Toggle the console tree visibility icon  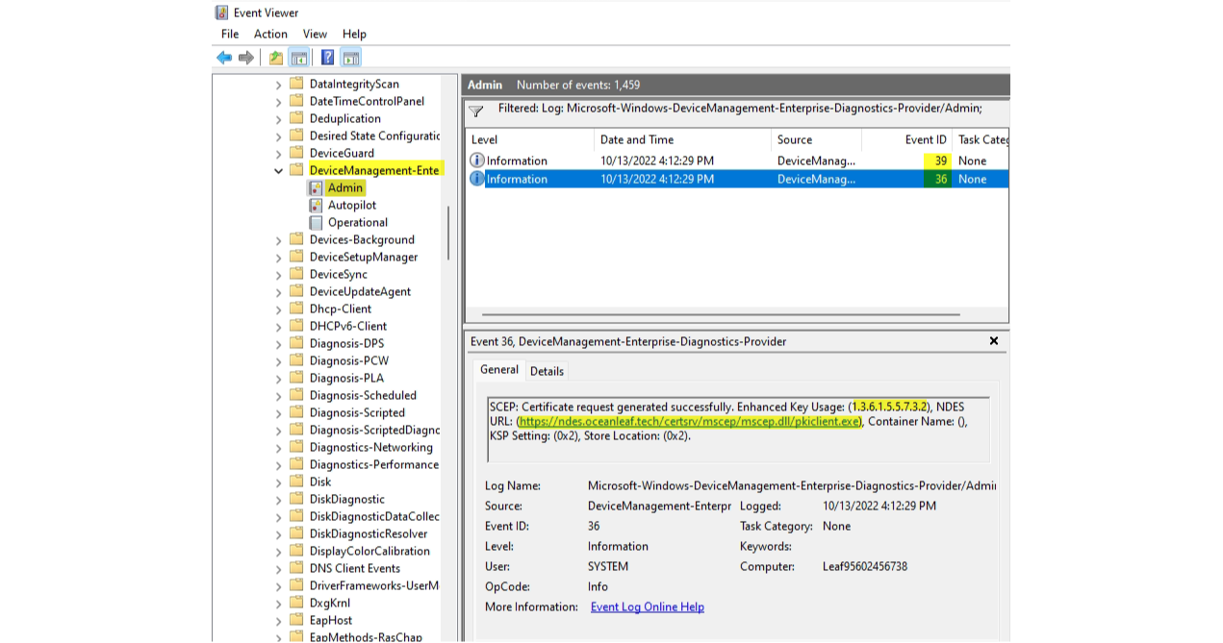click(x=299, y=57)
